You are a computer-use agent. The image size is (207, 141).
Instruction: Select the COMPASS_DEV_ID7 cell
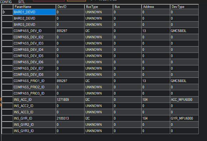tap(34, 68)
